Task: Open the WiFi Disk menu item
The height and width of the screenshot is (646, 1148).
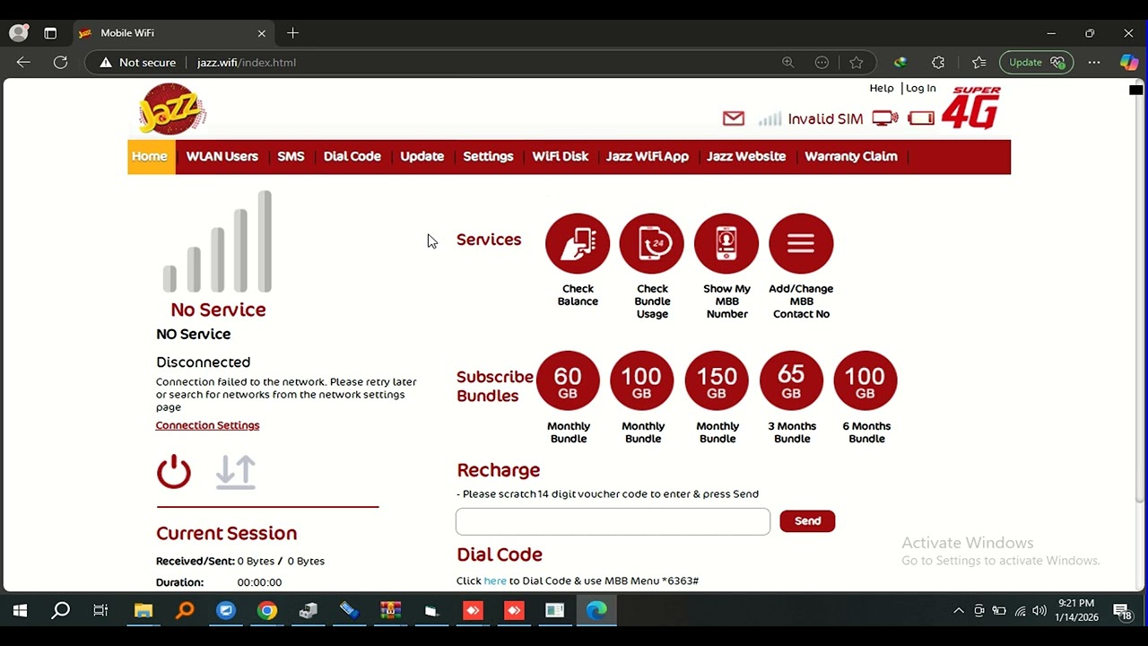Action: coord(560,156)
